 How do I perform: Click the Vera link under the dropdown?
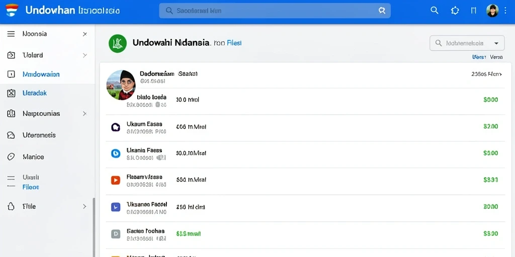[x=496, y=57]
